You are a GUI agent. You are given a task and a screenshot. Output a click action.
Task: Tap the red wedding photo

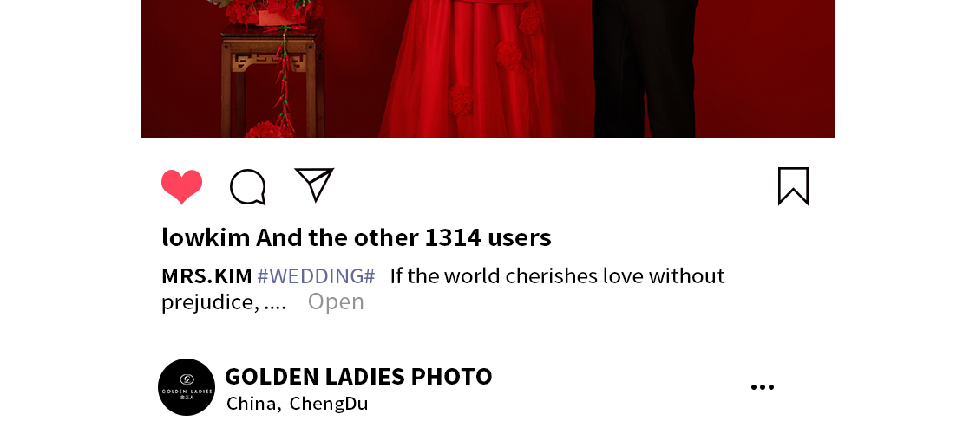[488, 68]
